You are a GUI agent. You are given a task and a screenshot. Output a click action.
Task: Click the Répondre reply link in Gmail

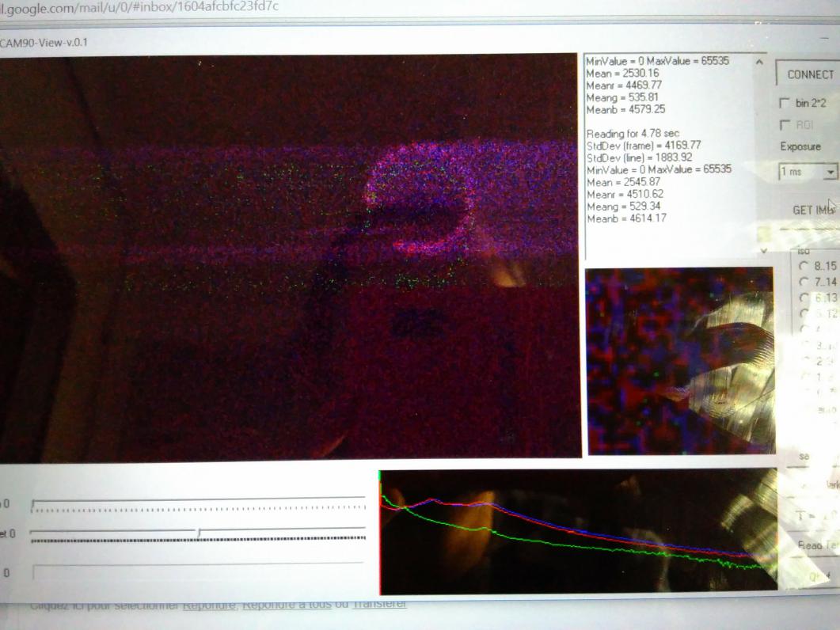[x=209, y=605]
